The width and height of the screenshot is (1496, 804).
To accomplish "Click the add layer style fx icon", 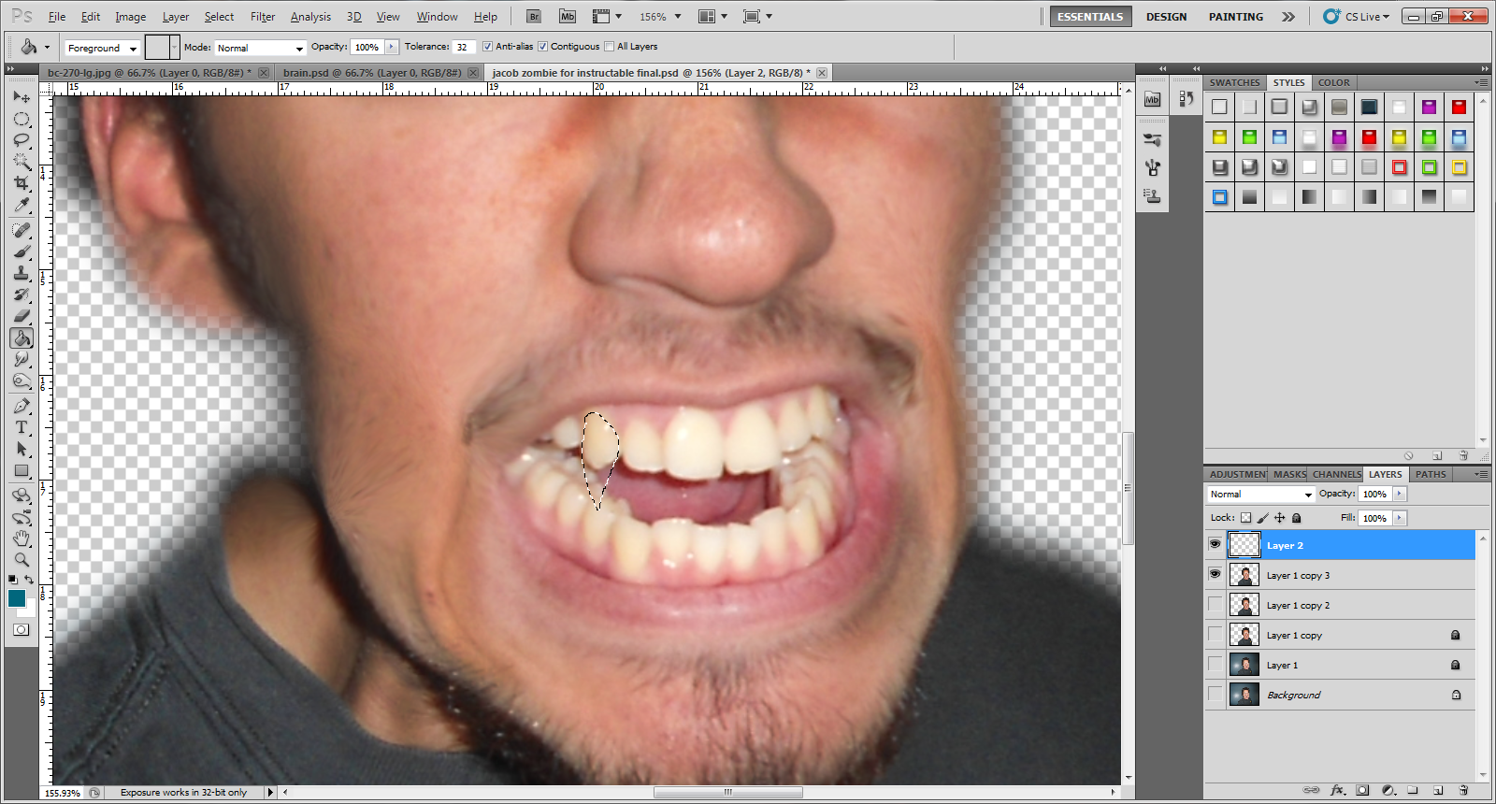I will tap(1338, 791).
